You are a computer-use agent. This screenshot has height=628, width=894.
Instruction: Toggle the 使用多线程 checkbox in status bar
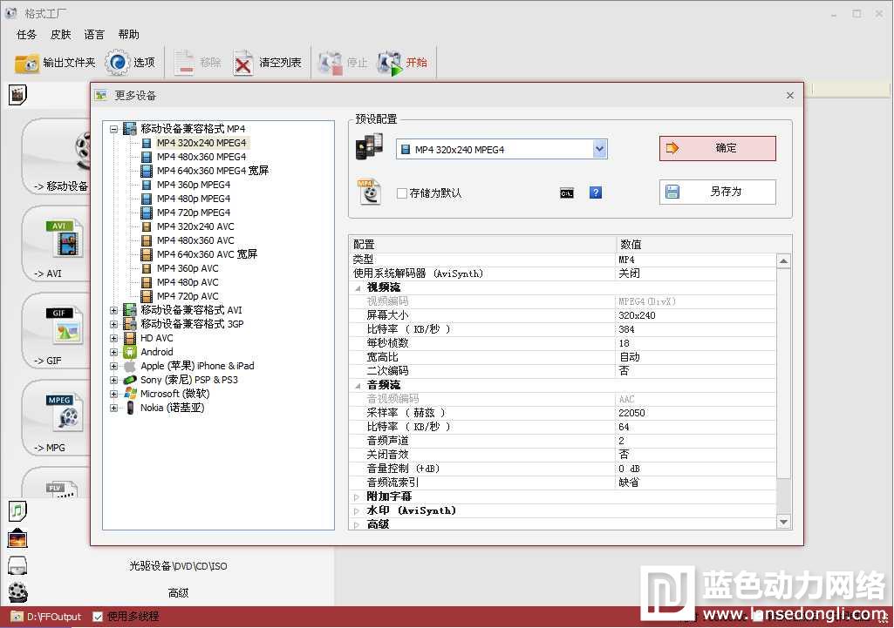click(98, 617)
